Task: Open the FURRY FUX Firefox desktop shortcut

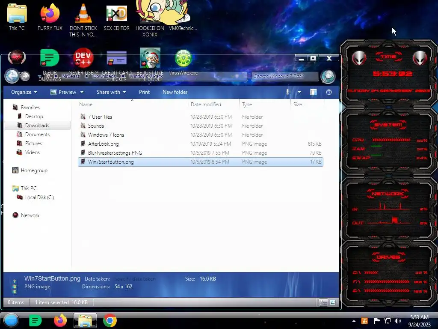Action: point(50,17)
